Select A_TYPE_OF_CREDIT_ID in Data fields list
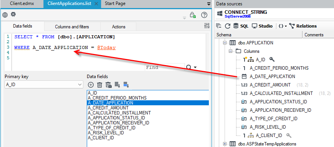The height and width of the screenshot is (147, 334). [148, 128]
